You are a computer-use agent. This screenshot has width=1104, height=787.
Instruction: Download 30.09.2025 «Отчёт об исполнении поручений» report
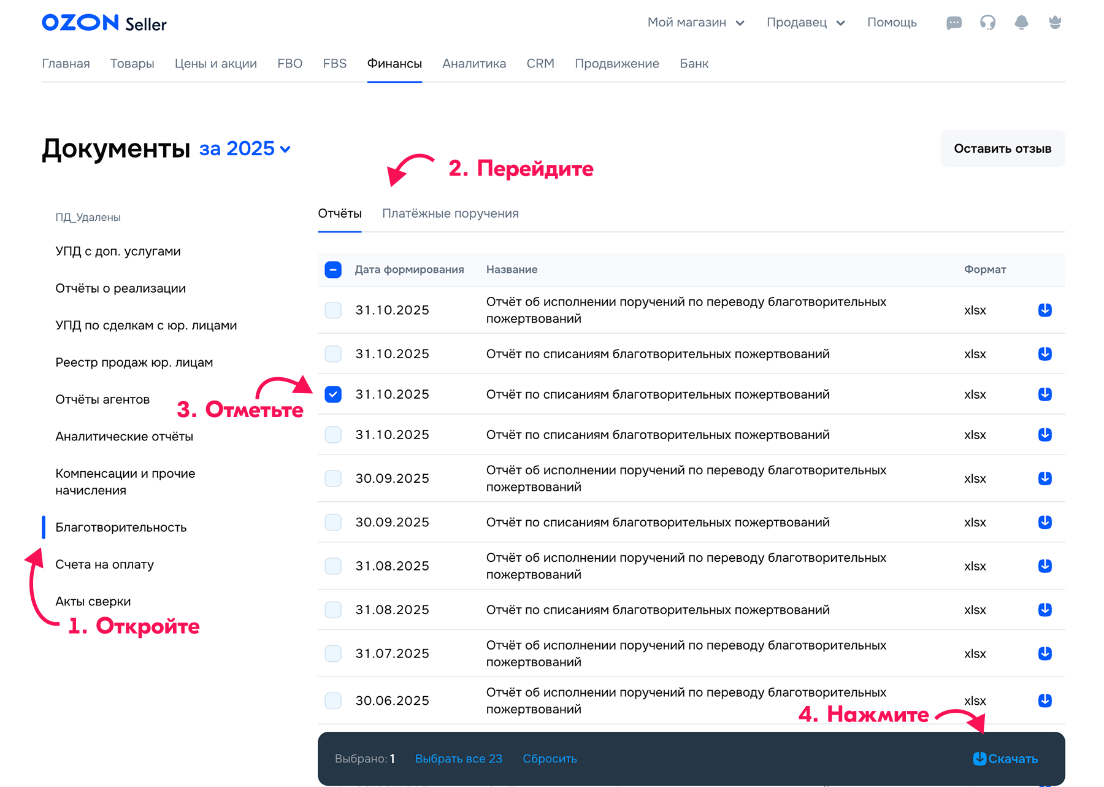click(x=1045, y=478)
